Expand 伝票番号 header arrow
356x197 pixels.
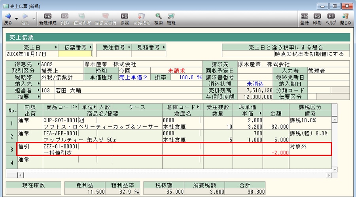coord(91,47)
